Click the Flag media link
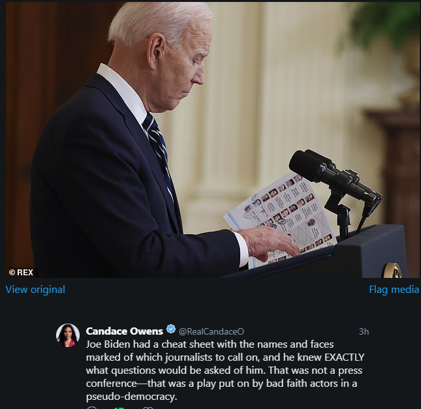This screenshot has height=409, width=421. 394,290
